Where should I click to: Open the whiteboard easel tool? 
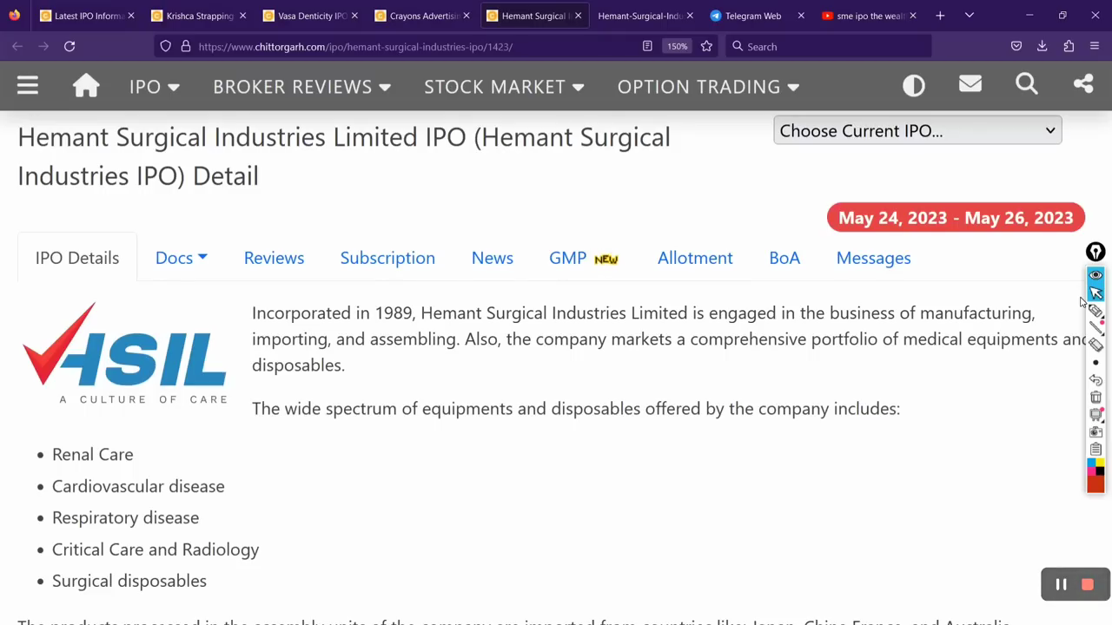coord(1095,415)
